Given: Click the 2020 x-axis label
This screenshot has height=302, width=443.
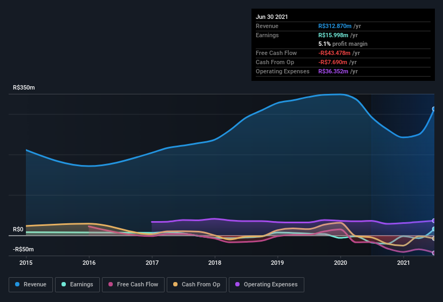Looking at the screenshot, I should (x=340, y=263).
